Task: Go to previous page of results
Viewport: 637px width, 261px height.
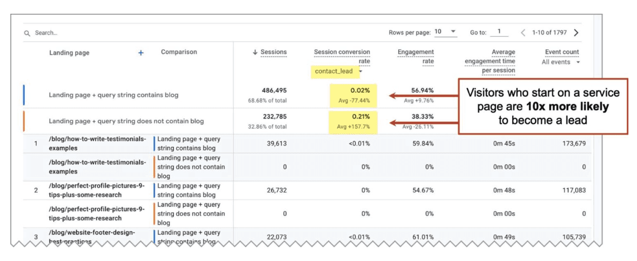Action: coord(523,33)
